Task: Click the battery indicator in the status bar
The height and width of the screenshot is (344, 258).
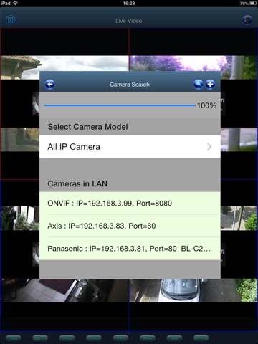Action: pos(253,4)
